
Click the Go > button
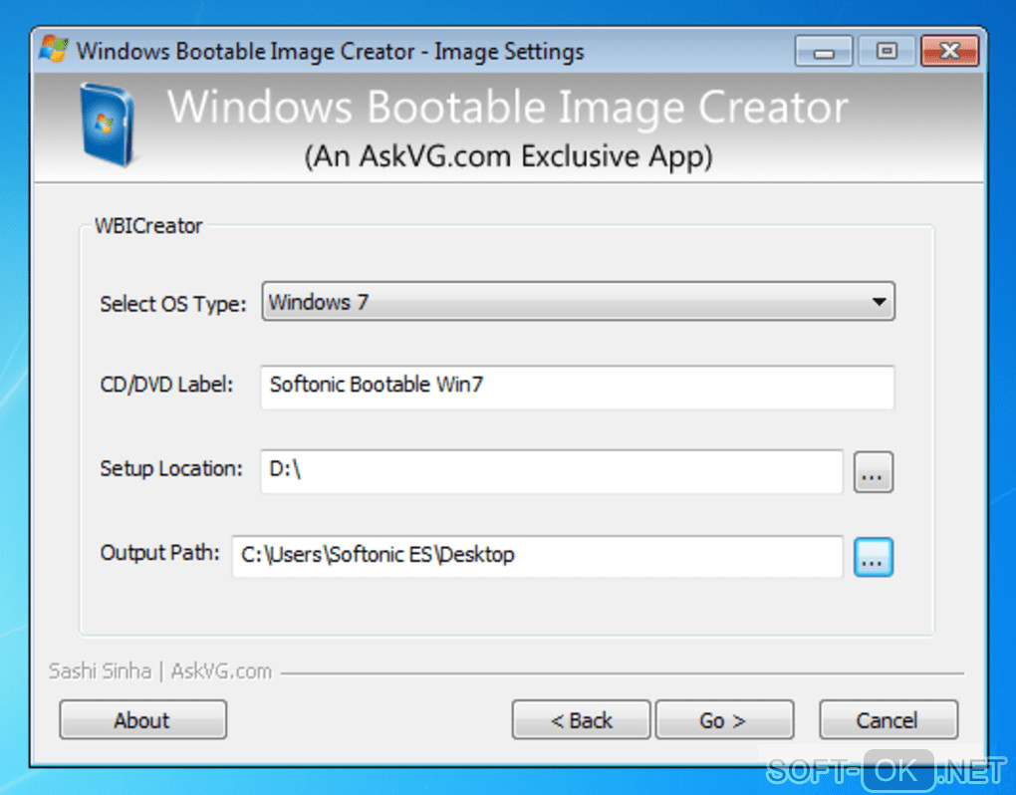pos(724,719)
